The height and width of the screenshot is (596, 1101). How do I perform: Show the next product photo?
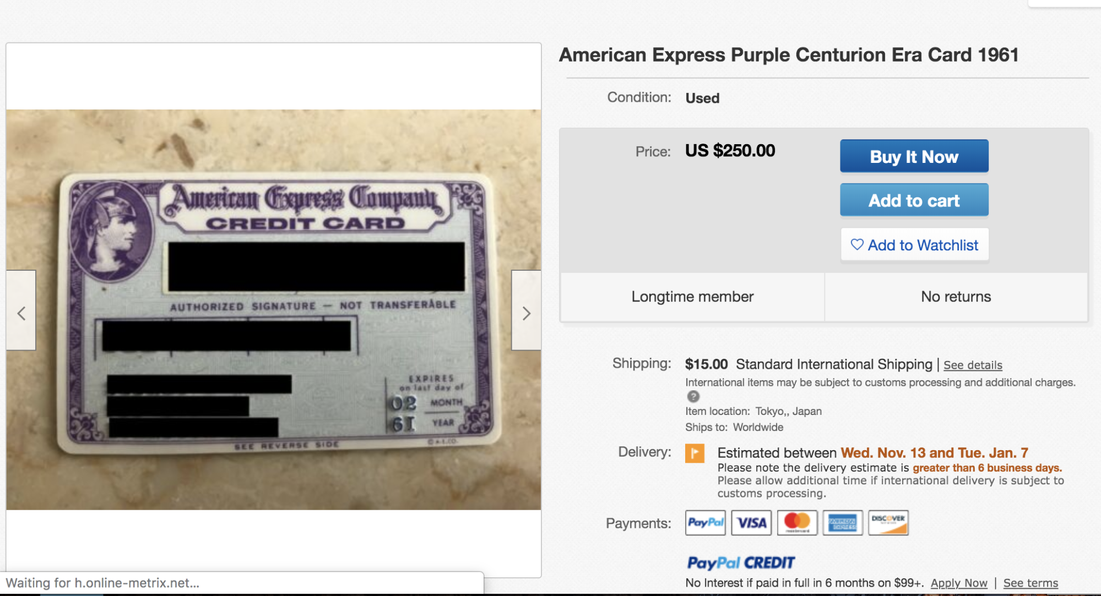[525, 313]
